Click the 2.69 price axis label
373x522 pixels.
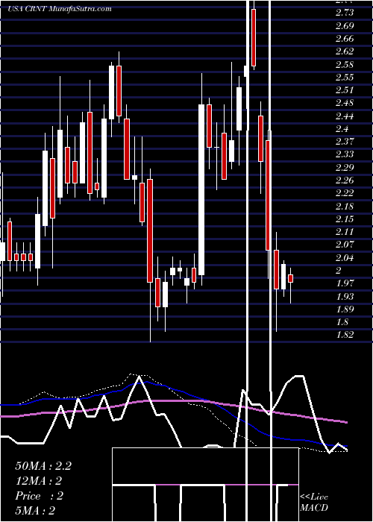[x=345, y=25]
